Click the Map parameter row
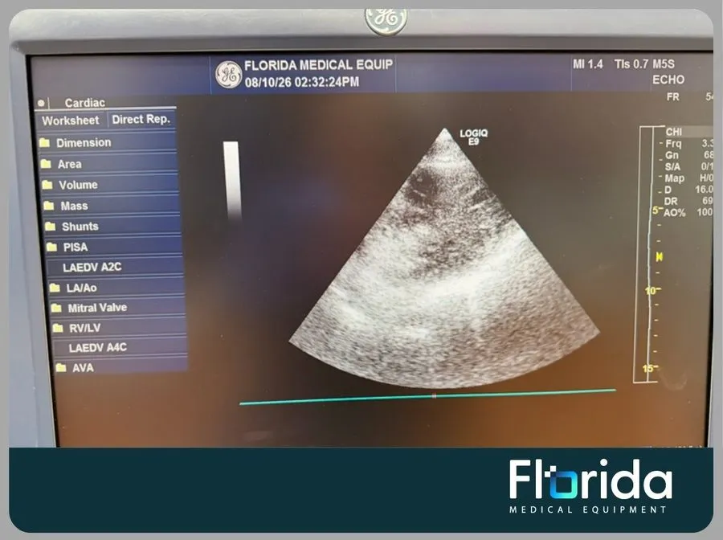This screenshot has height=540, width=723. click(x=689, y=178)
